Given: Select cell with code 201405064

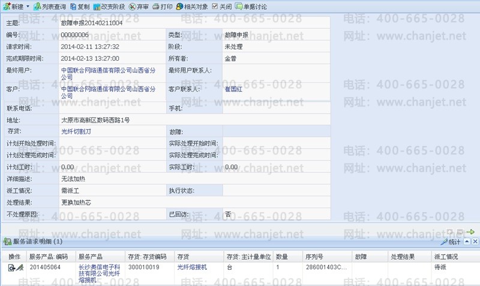Looking at the screenshot, I should 45,267.
